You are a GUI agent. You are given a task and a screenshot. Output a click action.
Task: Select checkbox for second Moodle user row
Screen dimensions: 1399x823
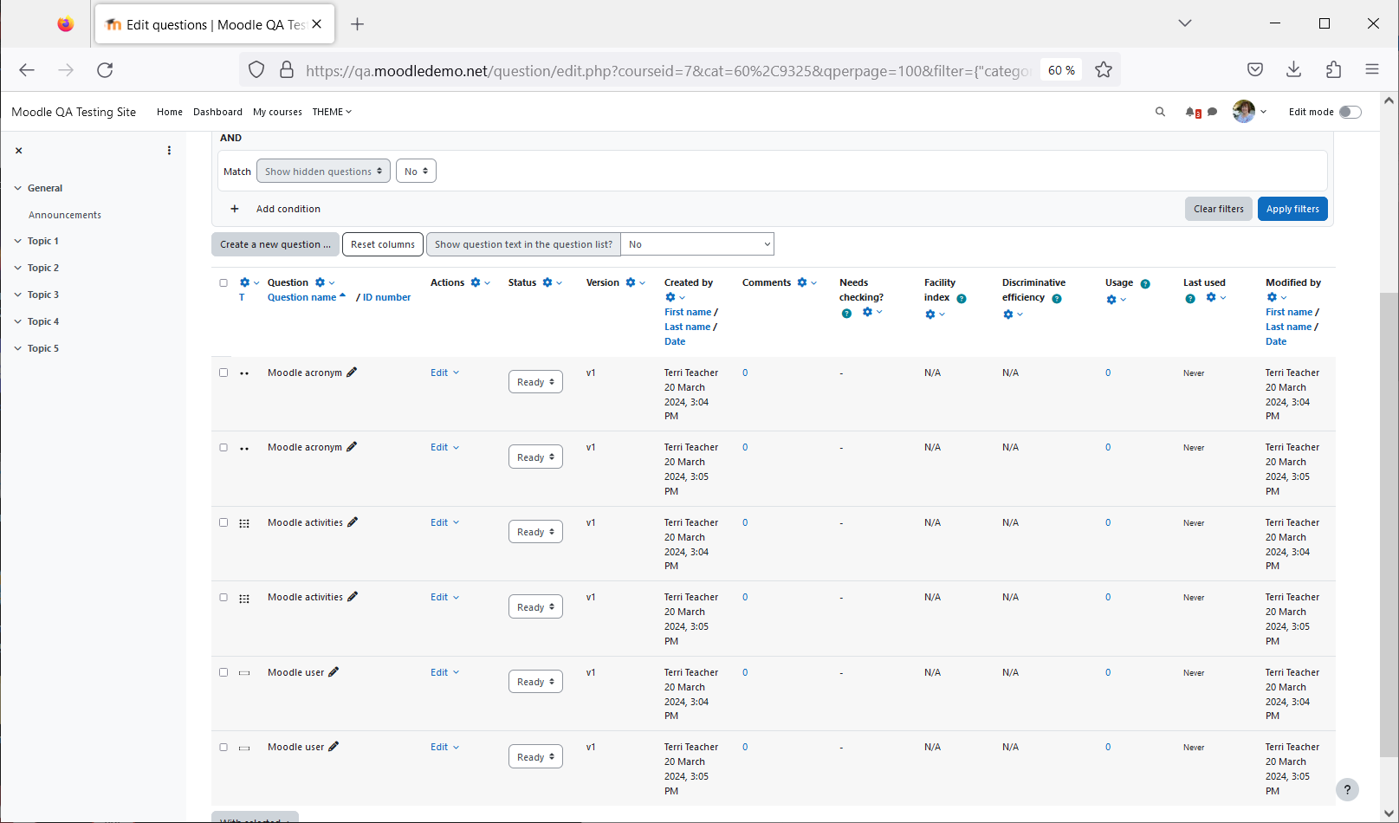pos(223,748)
